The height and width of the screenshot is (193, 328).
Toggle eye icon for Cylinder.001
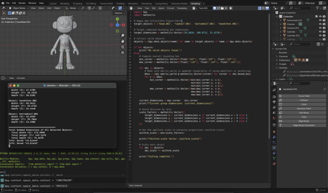[x=320, y=36]
